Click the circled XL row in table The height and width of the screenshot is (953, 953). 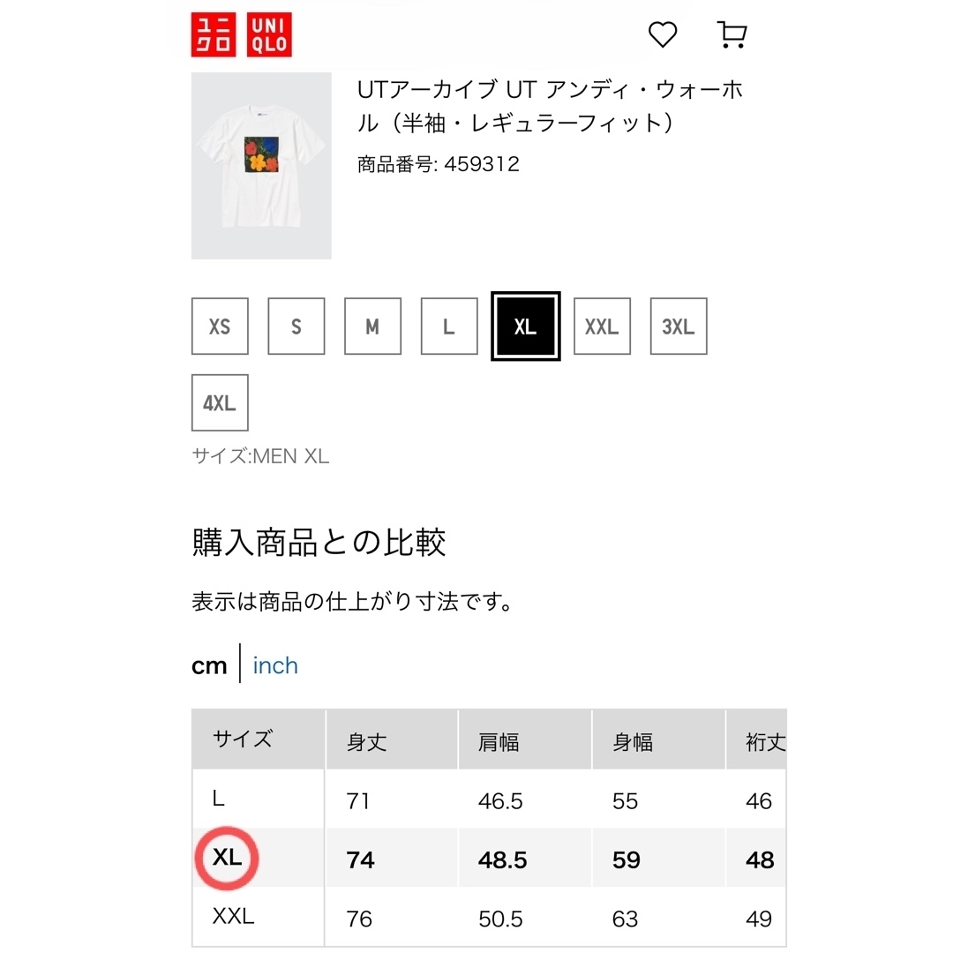click(489, 859)
